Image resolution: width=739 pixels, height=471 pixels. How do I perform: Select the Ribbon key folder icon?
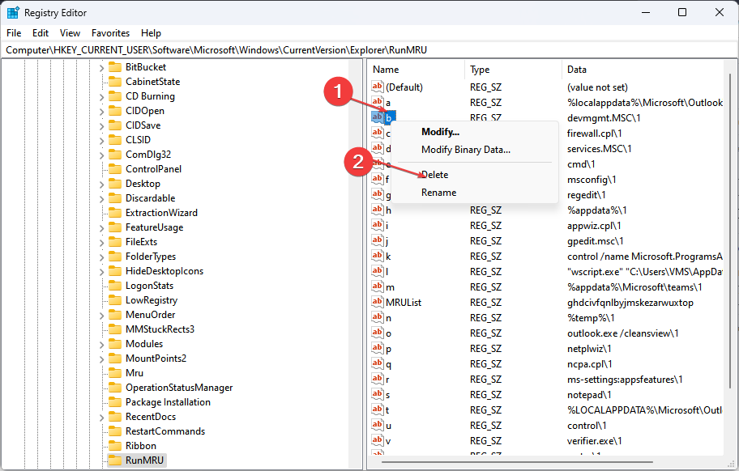point(114,446)
